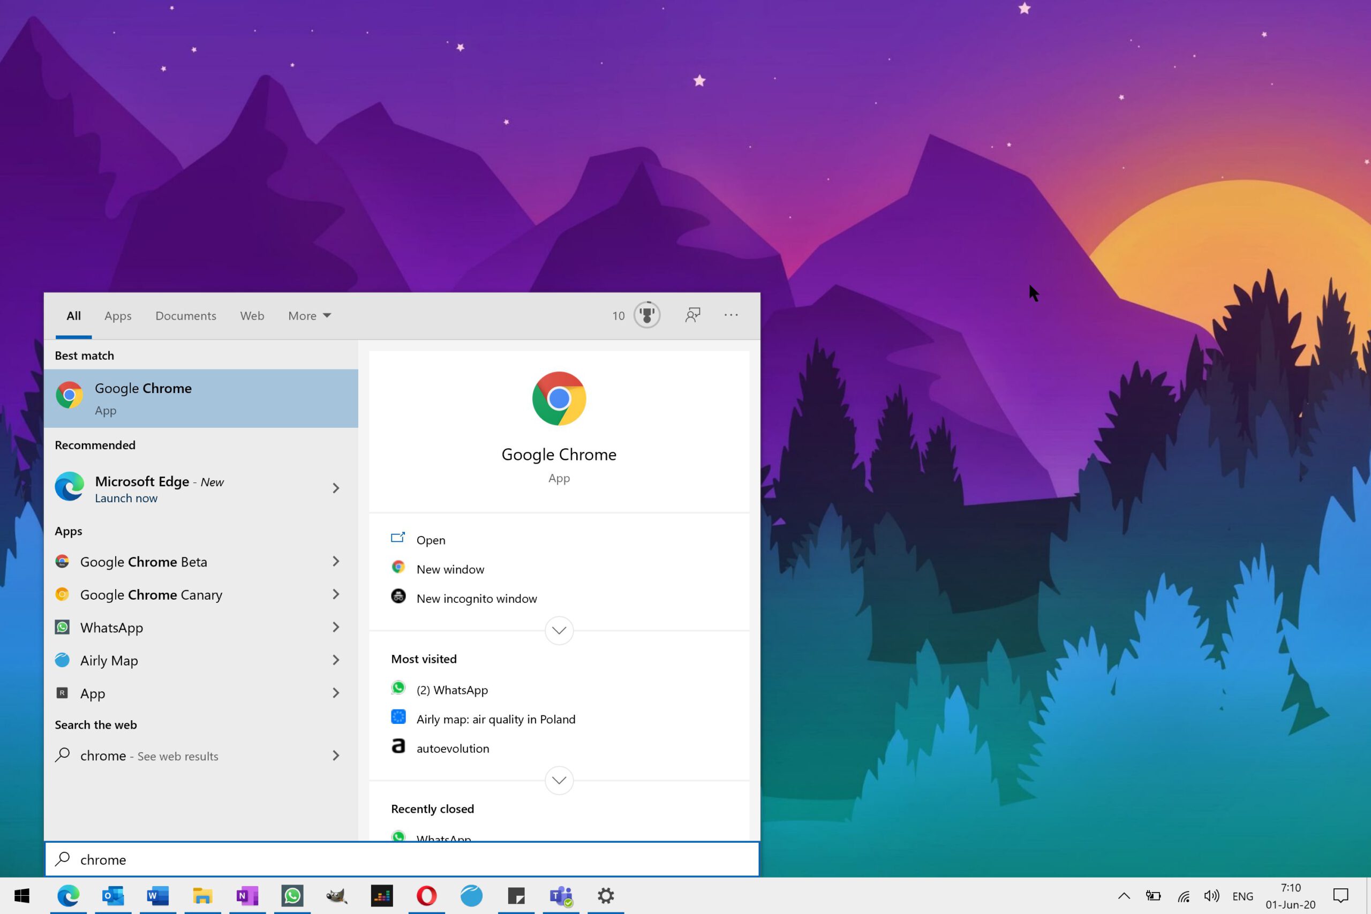Expand more results for Google Chrome Beta
1371x914 pixels.
click(336, 561)
